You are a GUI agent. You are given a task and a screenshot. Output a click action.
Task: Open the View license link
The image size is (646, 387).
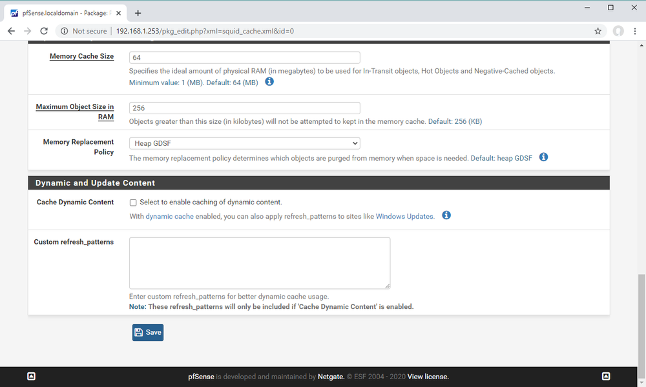click(x=426, y=376)
